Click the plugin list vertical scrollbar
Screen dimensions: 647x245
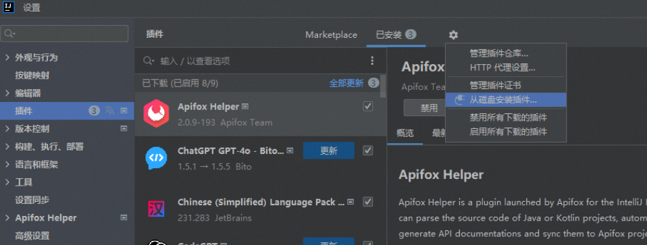[384, 86]
